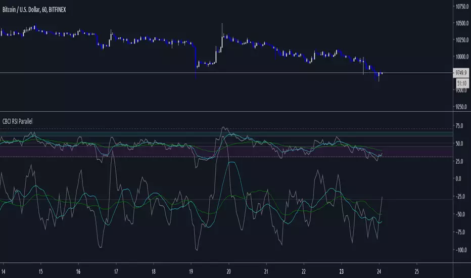Click the Bitcoin / U.S. Dollar chart title
471x278 pixels.
[x=34, y=10]
